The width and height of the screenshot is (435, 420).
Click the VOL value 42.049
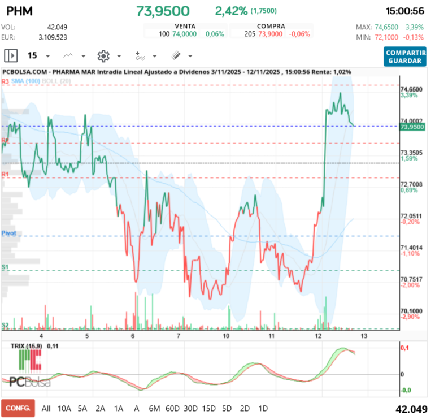pos(57,27)
